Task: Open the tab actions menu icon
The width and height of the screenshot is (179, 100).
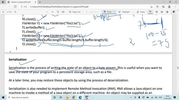Action: click(3, 2)
